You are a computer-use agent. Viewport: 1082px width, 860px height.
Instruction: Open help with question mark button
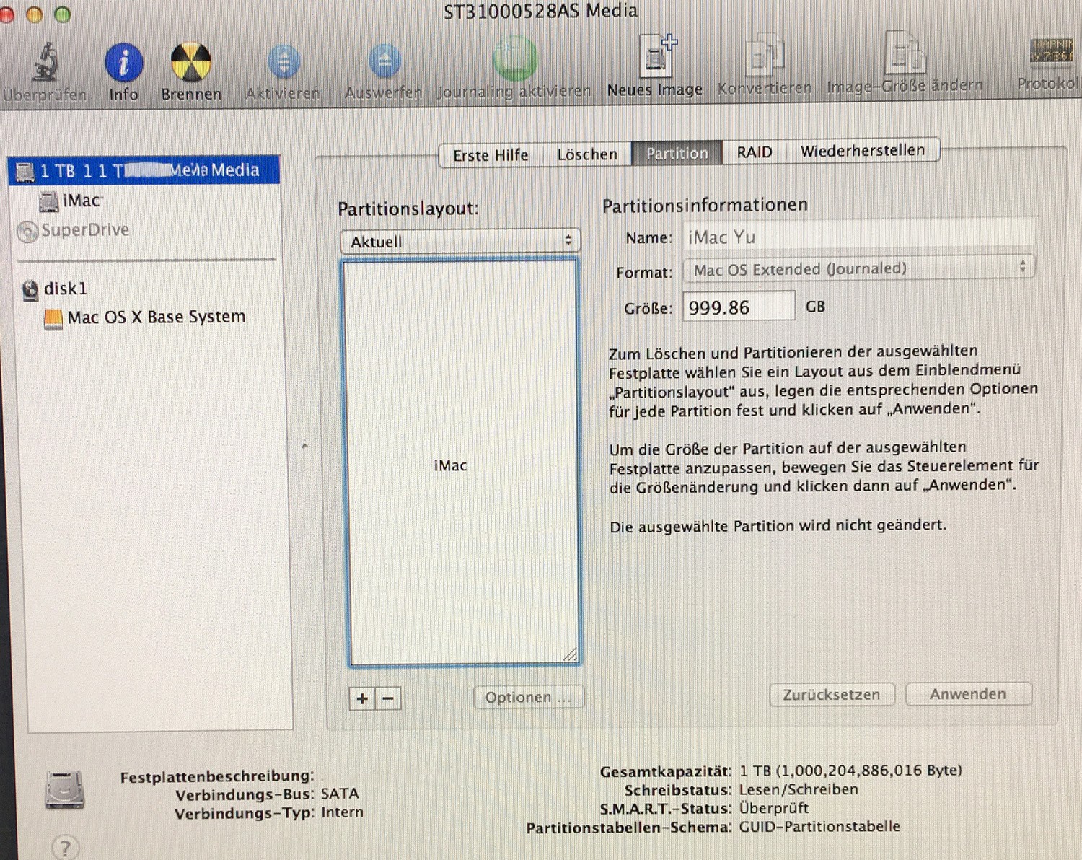pos(65,848)
